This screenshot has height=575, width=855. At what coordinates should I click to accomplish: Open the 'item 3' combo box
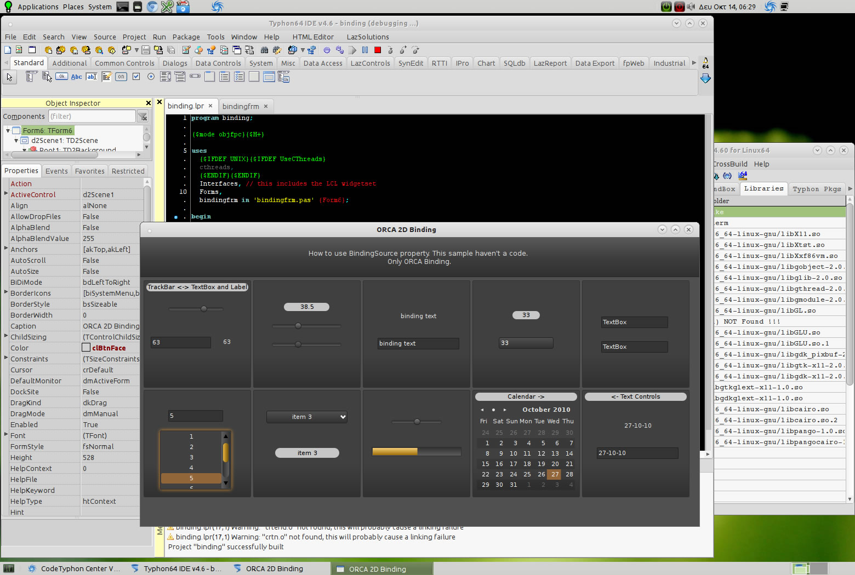[x=307, y=417]
